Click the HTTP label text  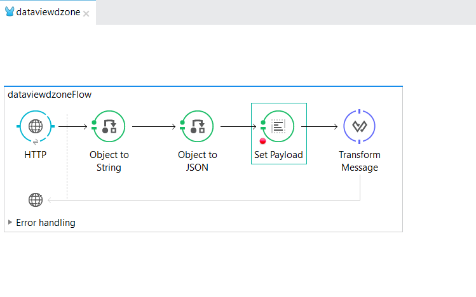coord(36,155)
